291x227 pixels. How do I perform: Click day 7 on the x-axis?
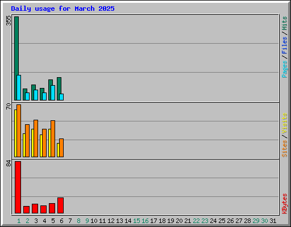(70, 221)
